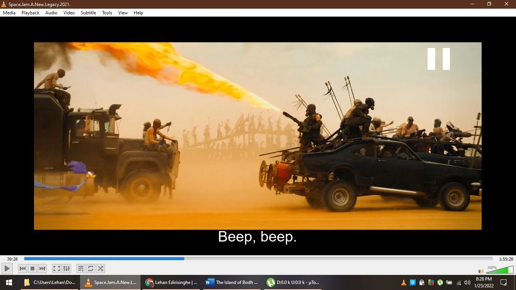Click the elapsed time 39:28 label
Screen dimensions: 516x290
[12, 259]
